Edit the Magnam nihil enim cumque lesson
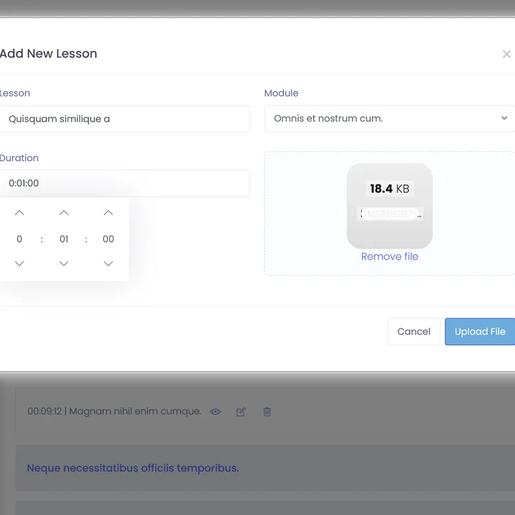 pyautogui.click(x=241, y=411)
